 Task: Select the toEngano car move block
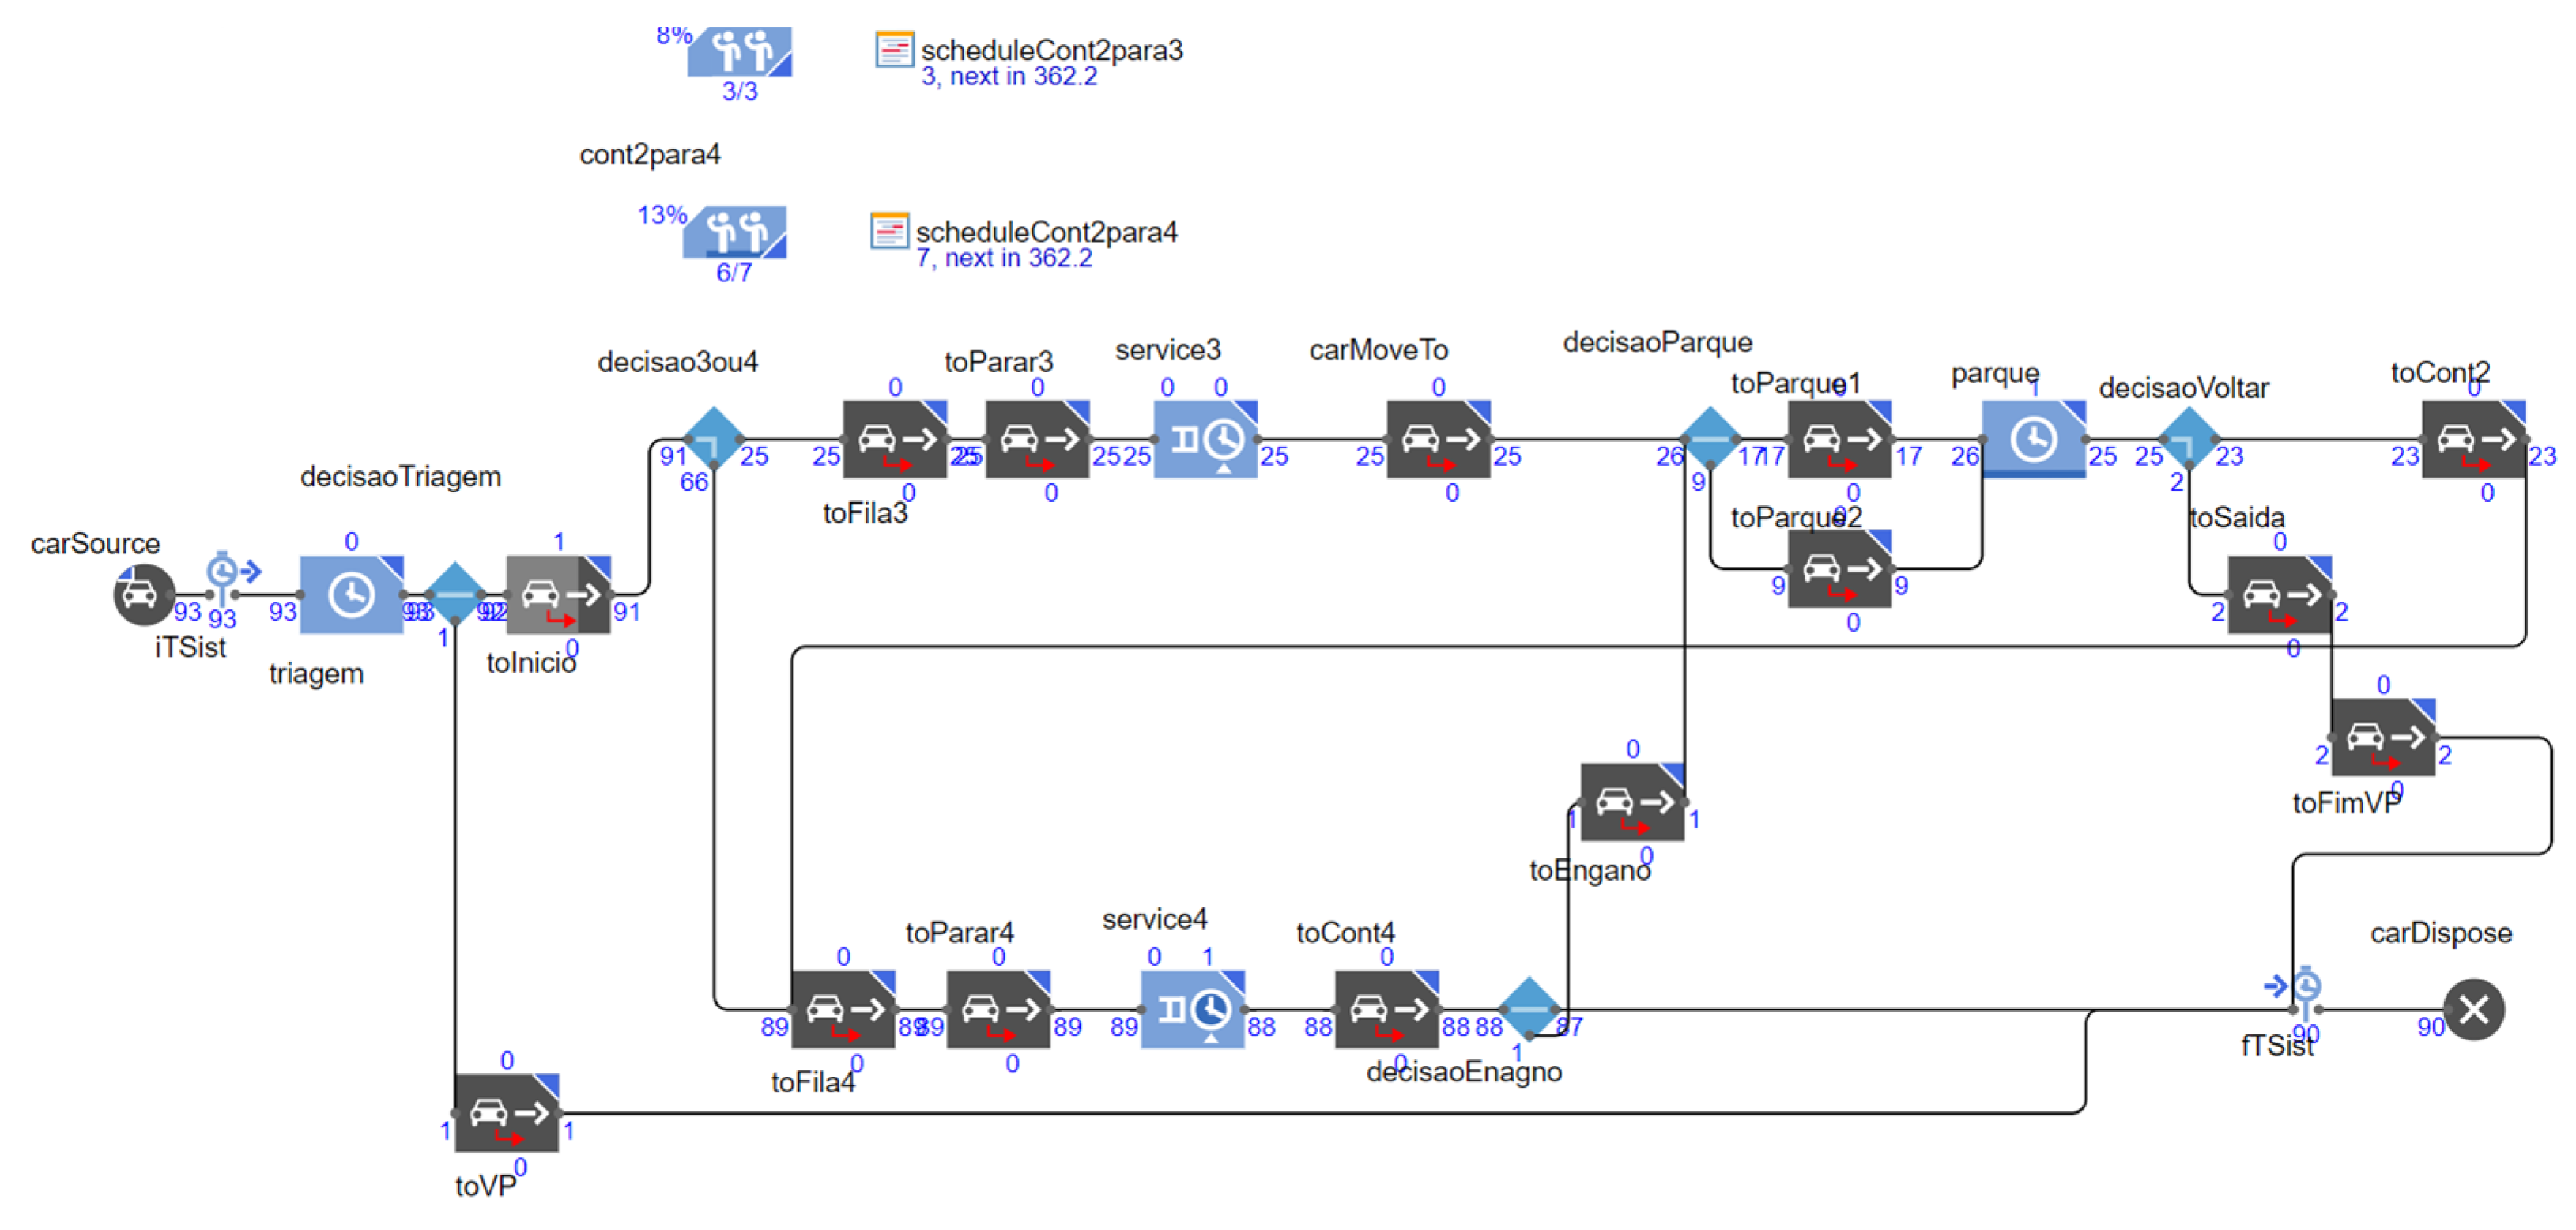(x=1632, y=802)
